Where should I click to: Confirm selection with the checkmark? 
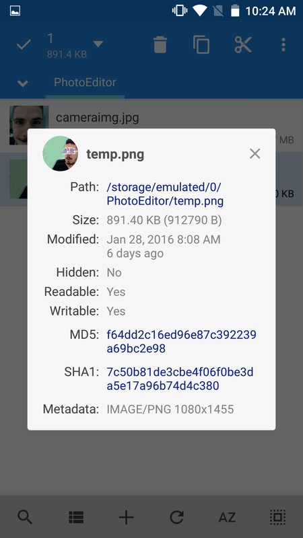coord(24,44)
